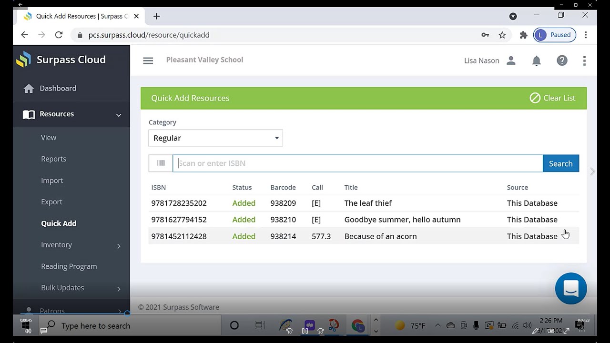
Task: Open the chat support widget
Action: [571, 288]
